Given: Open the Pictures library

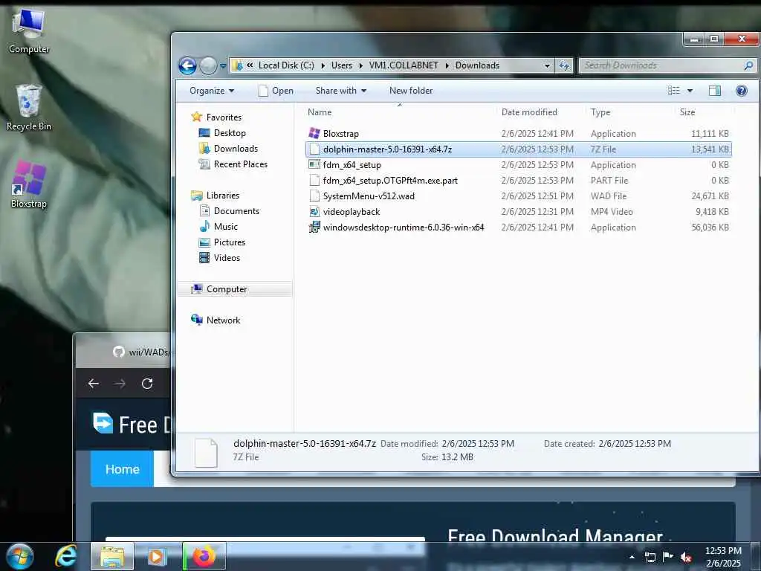Looking at the screenshot, I should click(x=221, y=242).
